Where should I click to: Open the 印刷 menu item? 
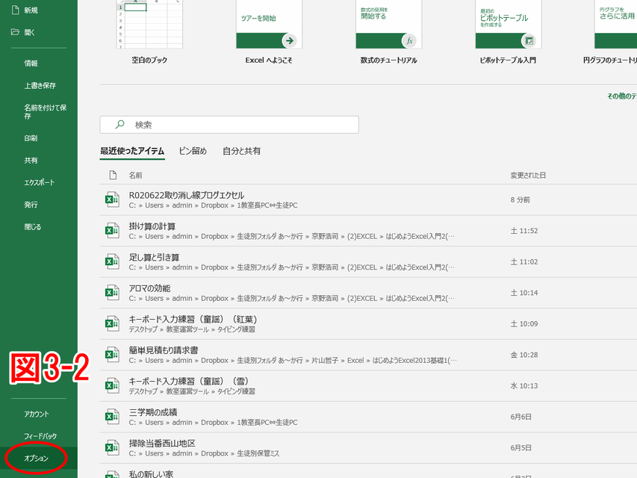point(31,138)
